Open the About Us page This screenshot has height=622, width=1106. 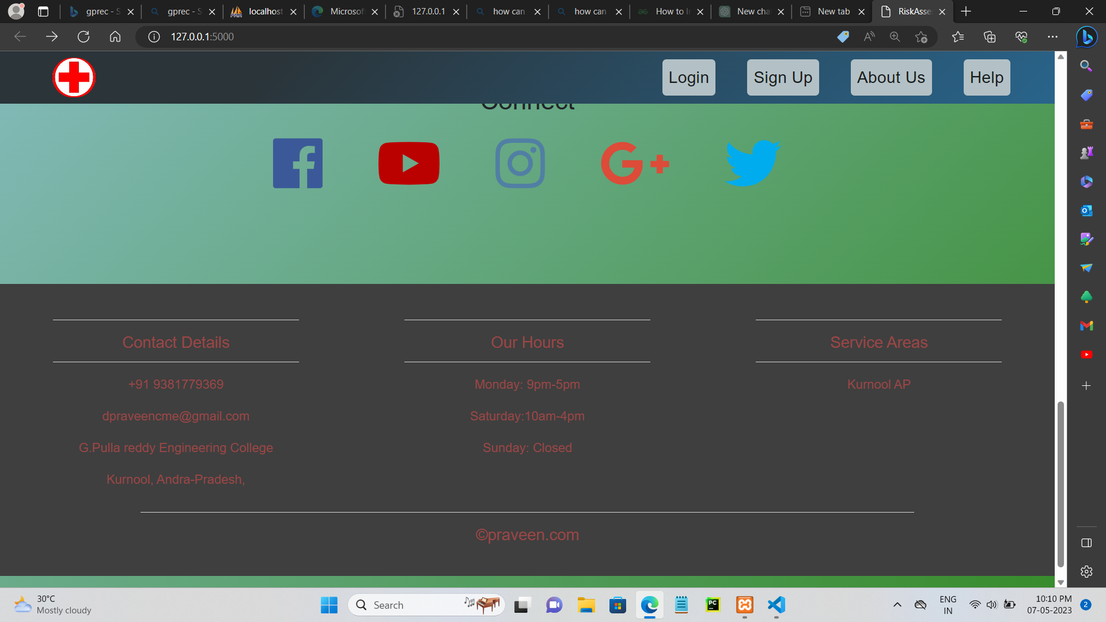point(891,77)
